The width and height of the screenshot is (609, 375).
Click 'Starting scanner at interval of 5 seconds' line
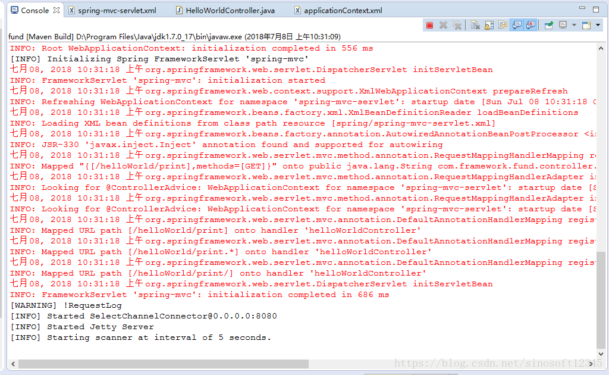(140, 337)
